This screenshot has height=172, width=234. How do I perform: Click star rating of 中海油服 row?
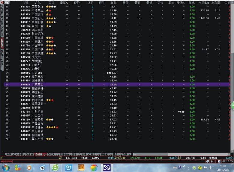pos(52,127)
